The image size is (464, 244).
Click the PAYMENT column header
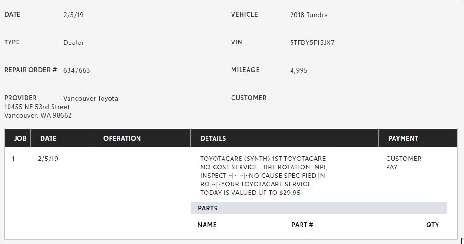(403, 138)
